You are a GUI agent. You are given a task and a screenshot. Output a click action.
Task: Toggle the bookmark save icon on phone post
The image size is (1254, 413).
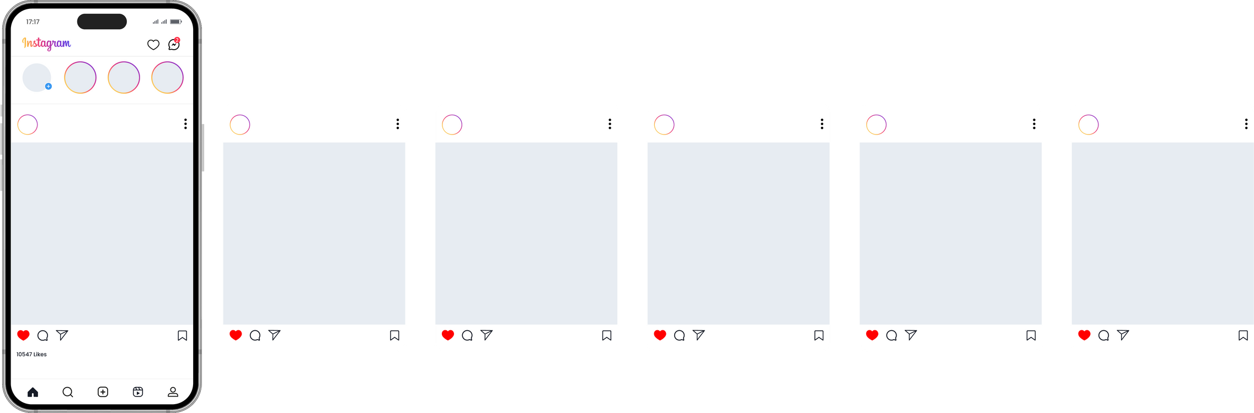[x=183, y=336]
